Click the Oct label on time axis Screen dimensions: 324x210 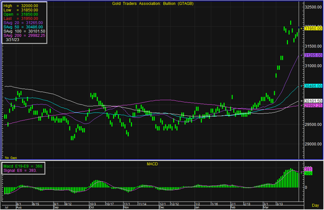click(x=92, y=207)
